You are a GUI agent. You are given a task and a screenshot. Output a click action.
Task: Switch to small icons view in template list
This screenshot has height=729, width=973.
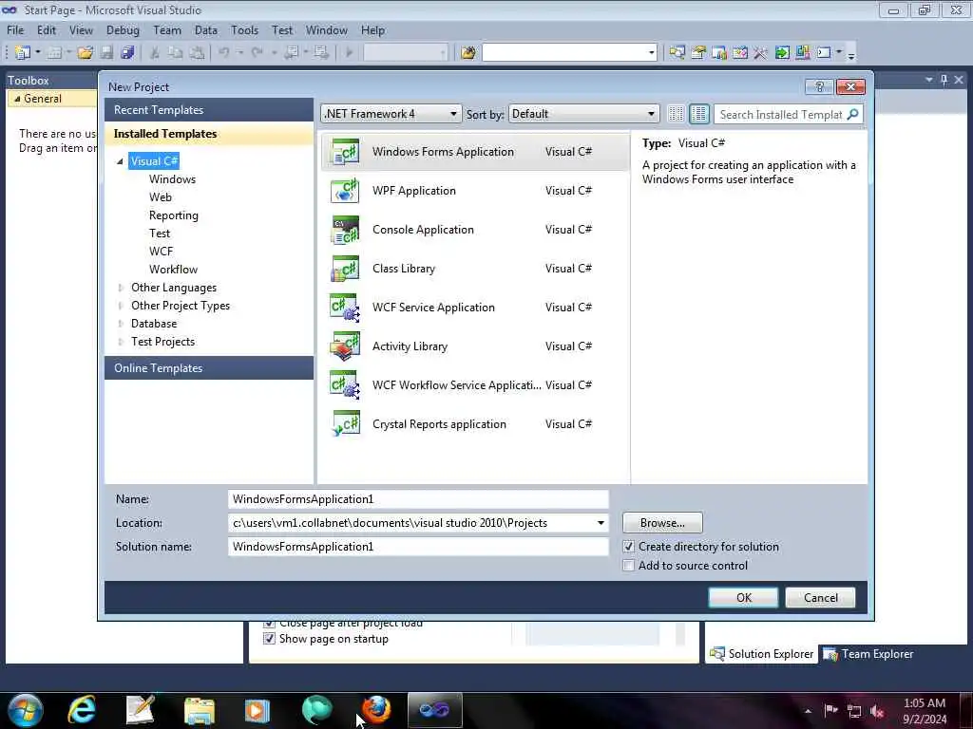(x=676, y=114)
